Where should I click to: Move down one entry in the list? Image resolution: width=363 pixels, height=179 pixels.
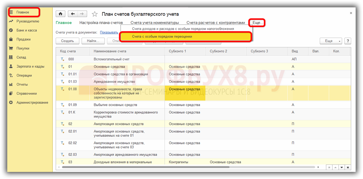[x=342, y=167]
